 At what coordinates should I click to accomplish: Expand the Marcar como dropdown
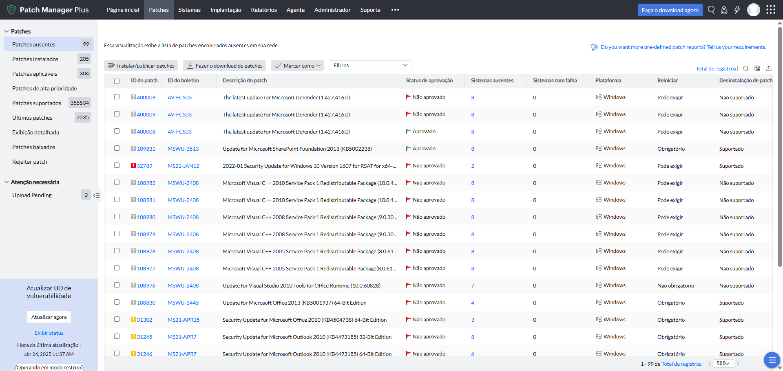297,66
